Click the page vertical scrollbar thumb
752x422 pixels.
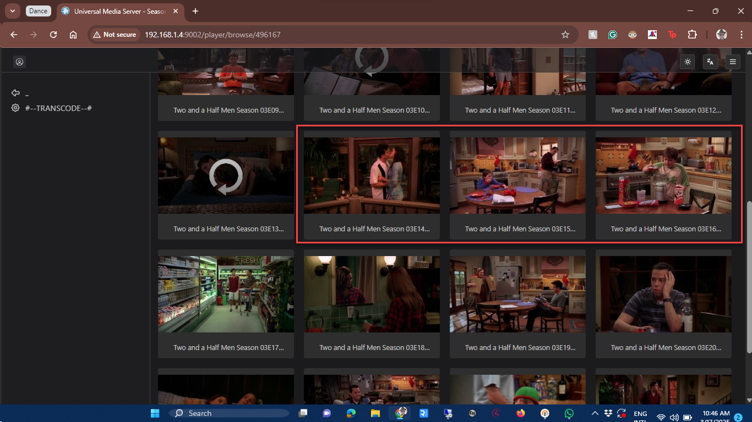pos(748,277)
